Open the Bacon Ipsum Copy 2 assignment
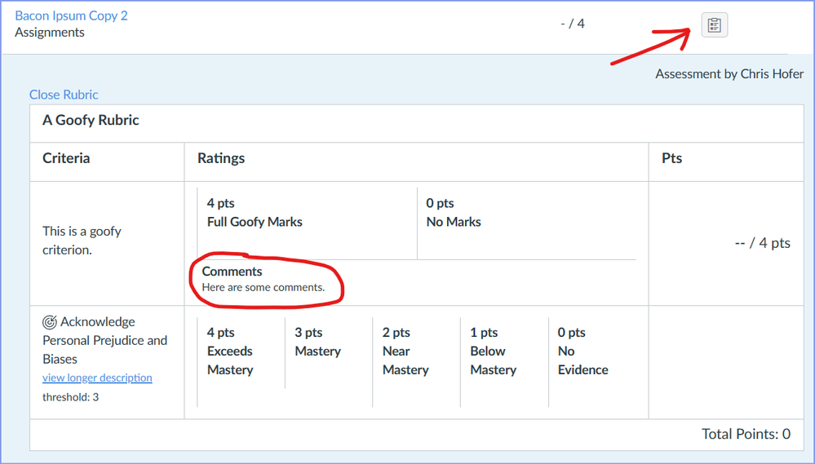The height and width of the screenshot is (464, 815). 71,15
